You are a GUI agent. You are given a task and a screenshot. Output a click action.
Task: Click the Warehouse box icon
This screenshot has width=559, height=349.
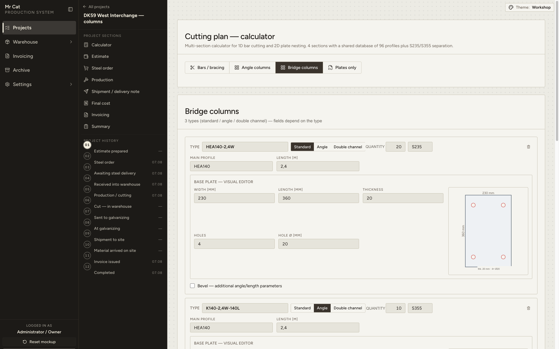(8, 42)
